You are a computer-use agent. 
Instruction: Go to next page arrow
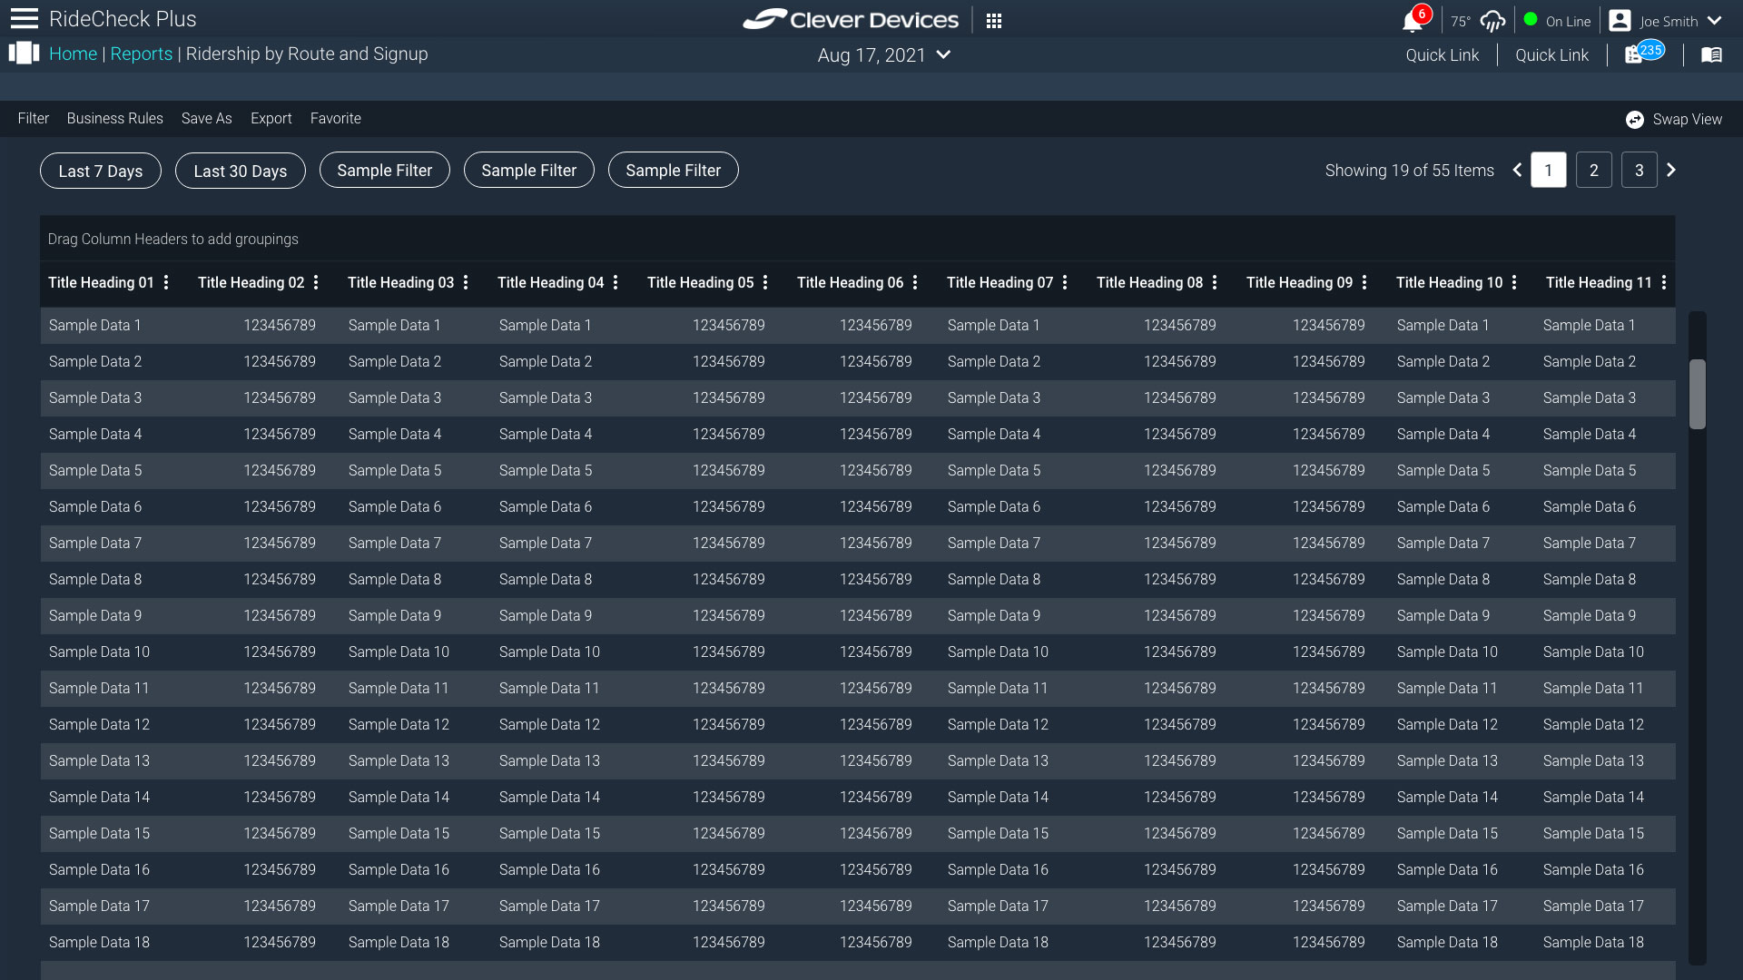pyautogui.click(x=1671, y=170)
